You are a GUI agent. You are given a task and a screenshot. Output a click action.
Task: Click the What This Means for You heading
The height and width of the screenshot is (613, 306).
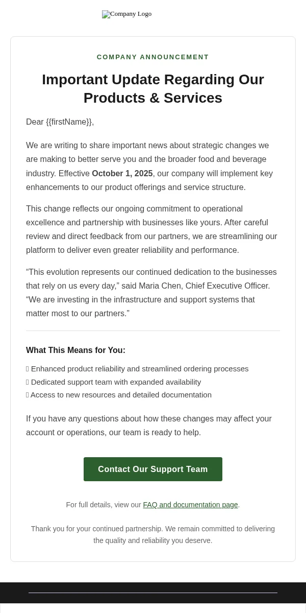[x=75, y=350]
